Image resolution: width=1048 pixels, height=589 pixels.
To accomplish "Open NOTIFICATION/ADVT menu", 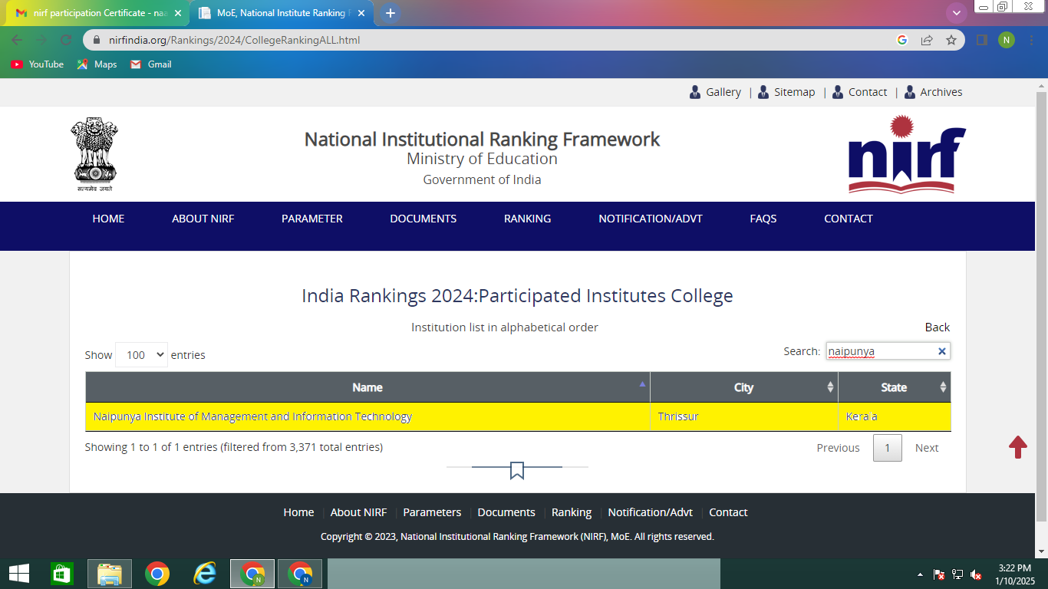I will pos(651,219).
